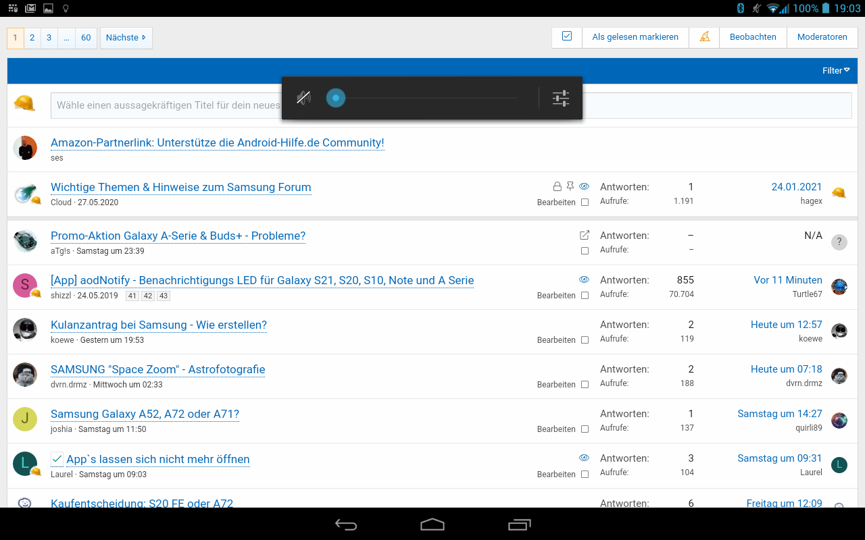
Task: Toggle watch eye icon on aodNotify row
Action: [x=585, y=279]
